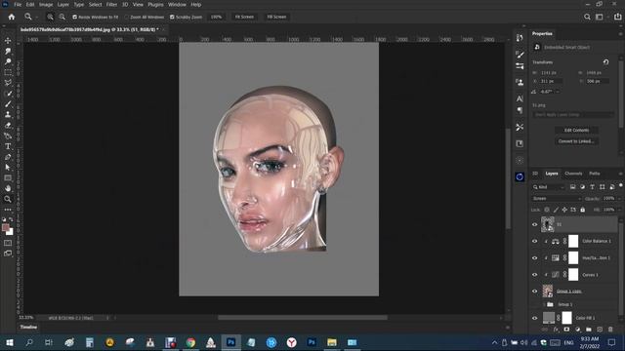
Task: Click the Zoom Out magnifier option
Action: point(62,17)
